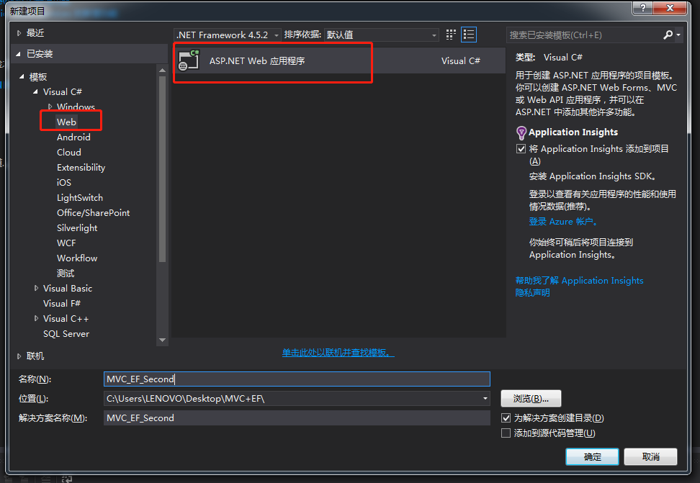Select the Extensibility template category
The height and width of the screenshot is (483, 700).
tap(81, 168)
